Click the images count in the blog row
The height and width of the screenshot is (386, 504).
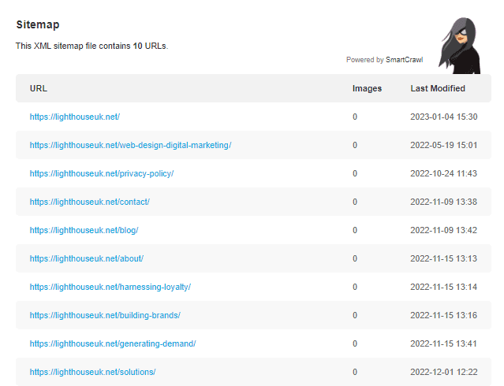(355, 230)
